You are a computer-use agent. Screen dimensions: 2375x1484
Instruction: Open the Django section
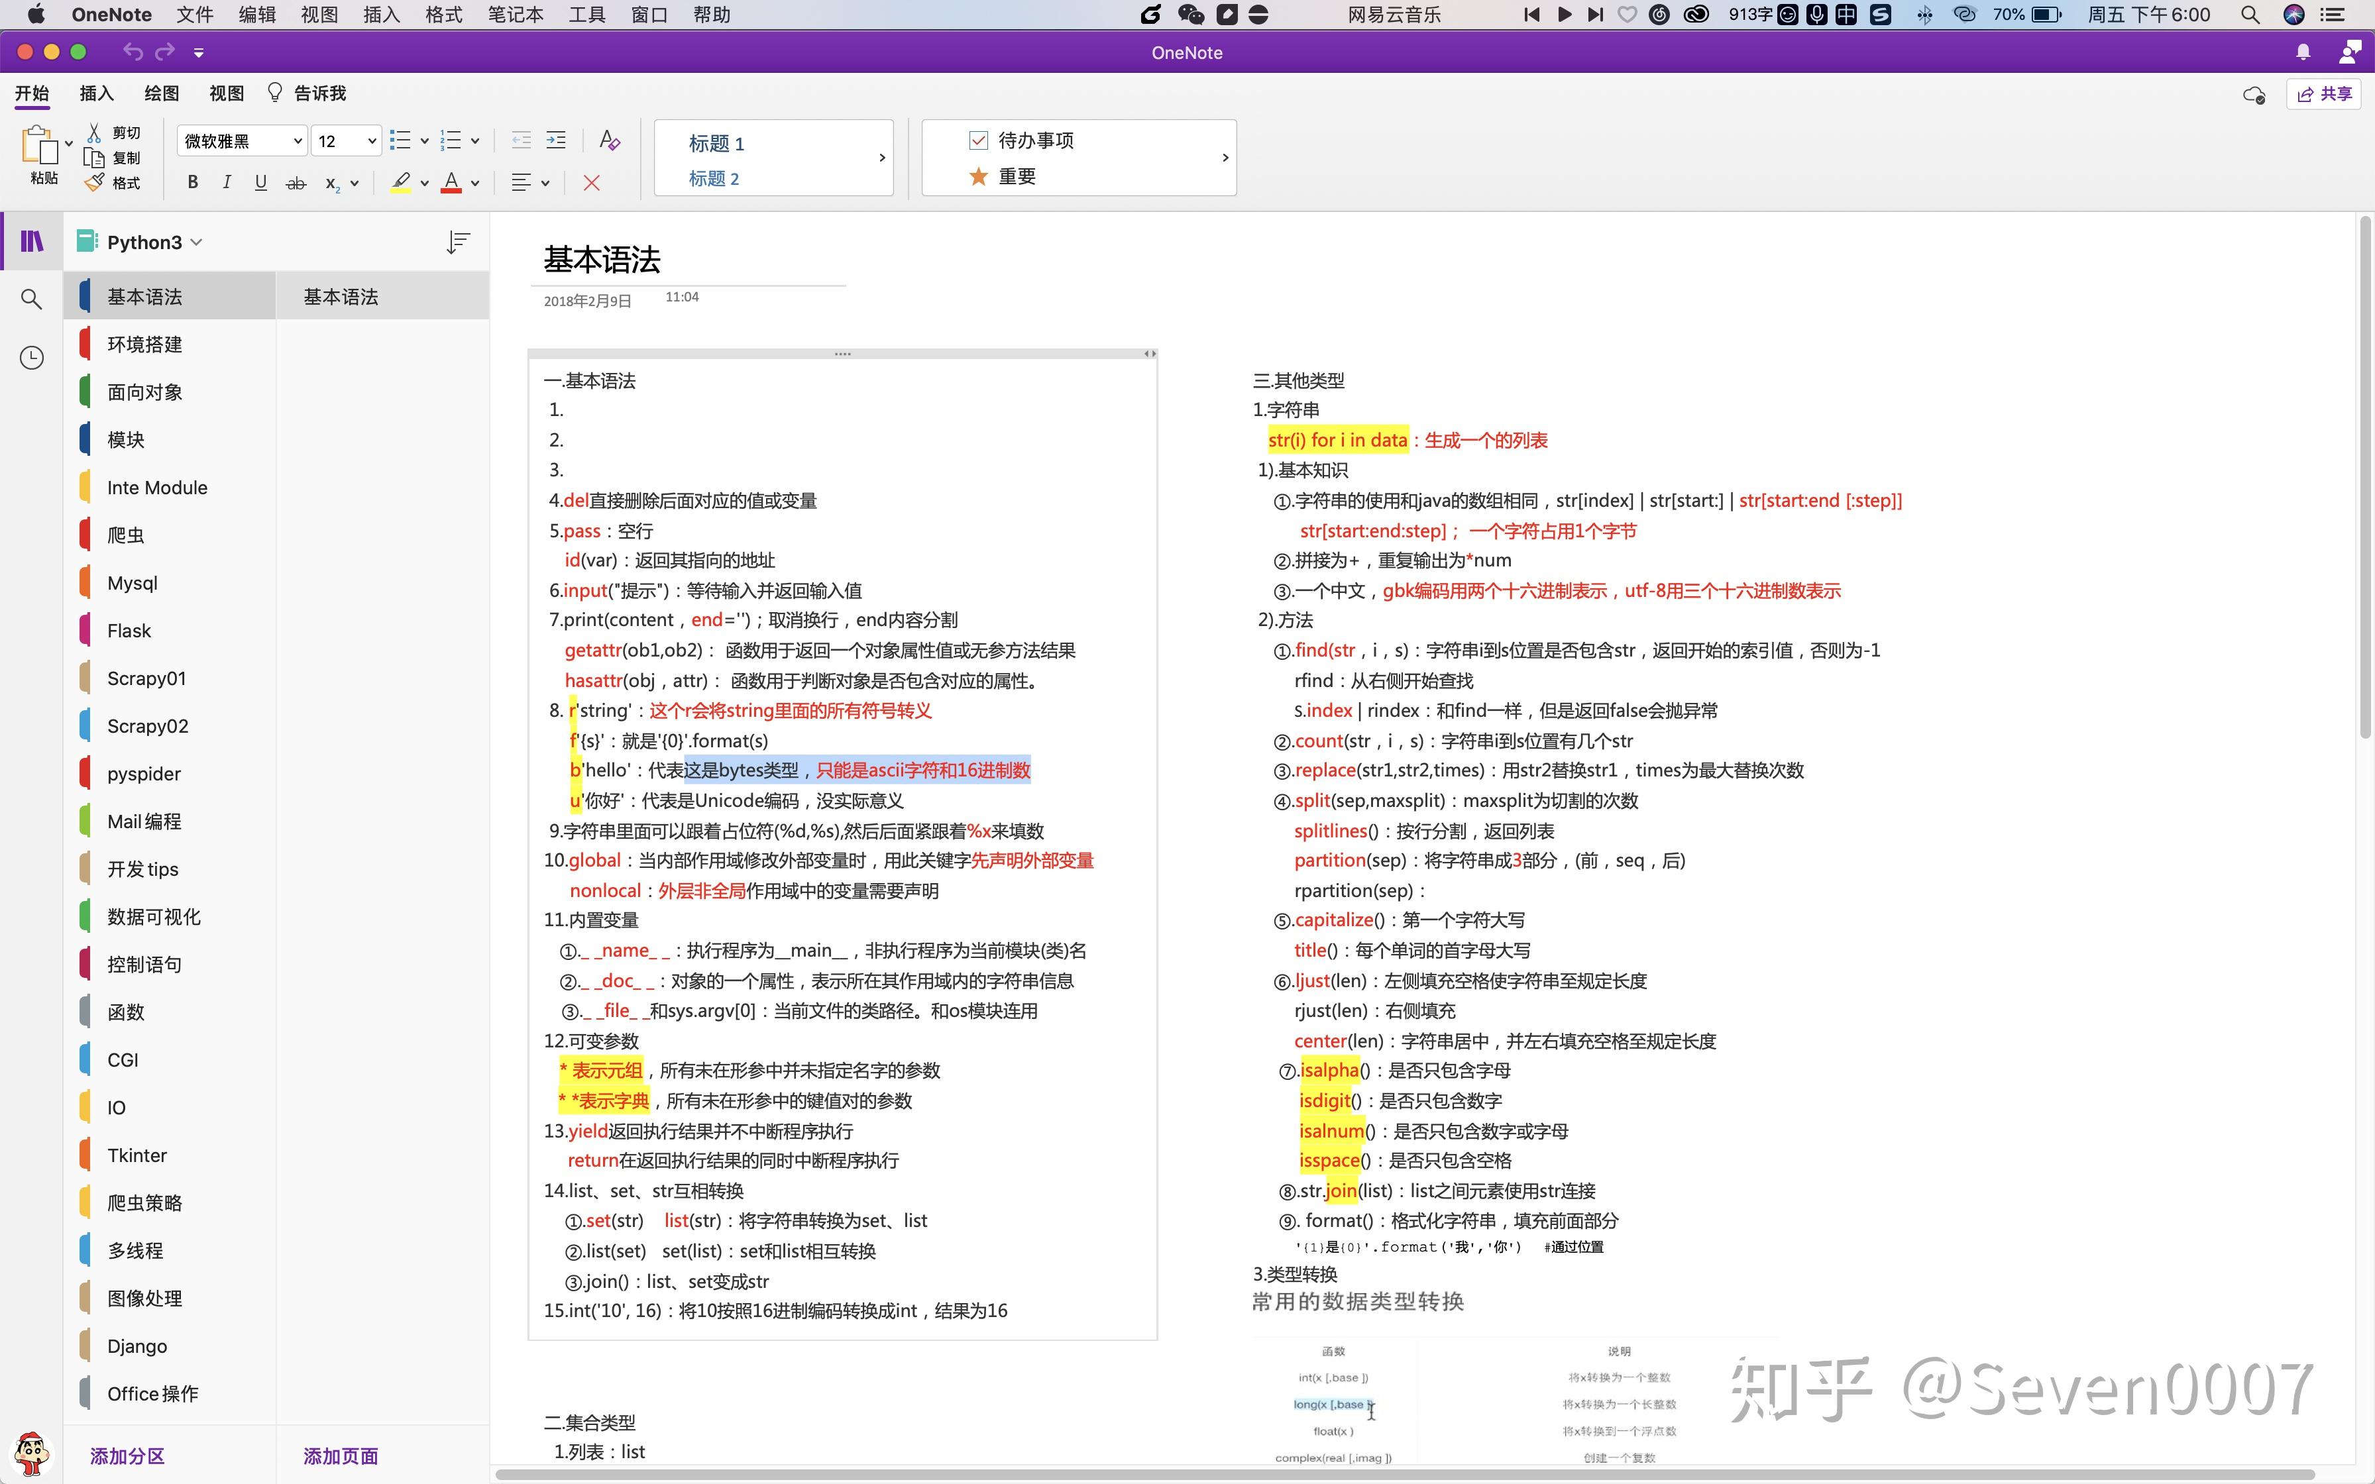(169, 1346)
